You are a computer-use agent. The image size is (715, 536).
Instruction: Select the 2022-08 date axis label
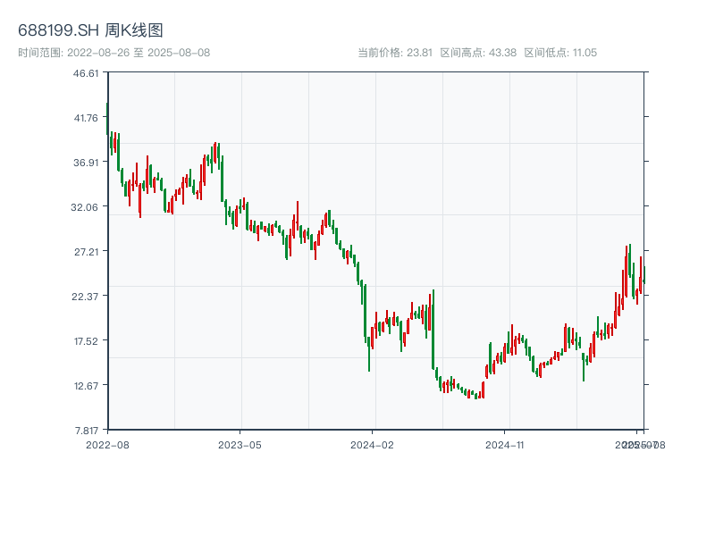coord(107,444)
